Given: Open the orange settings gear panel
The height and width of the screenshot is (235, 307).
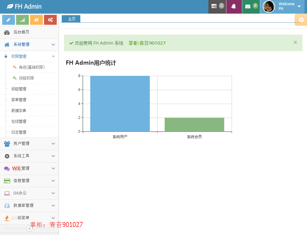Looking at the screenshot, I should pos(301,20).
